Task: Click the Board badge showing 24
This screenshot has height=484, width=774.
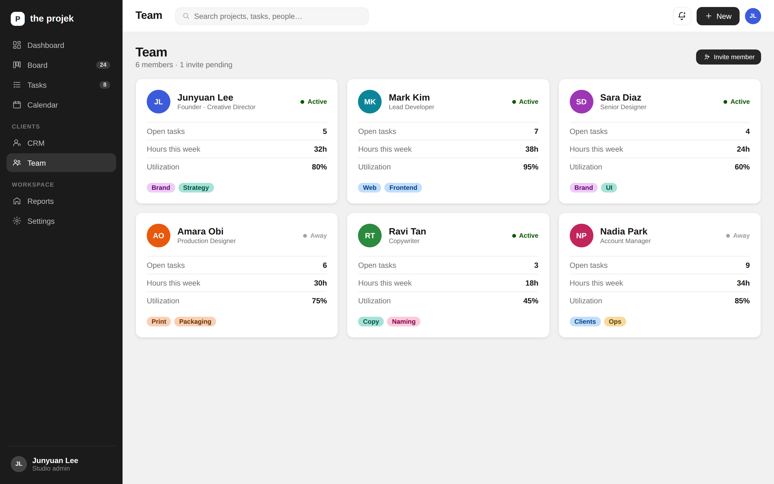Action: (x=103, y=65)
